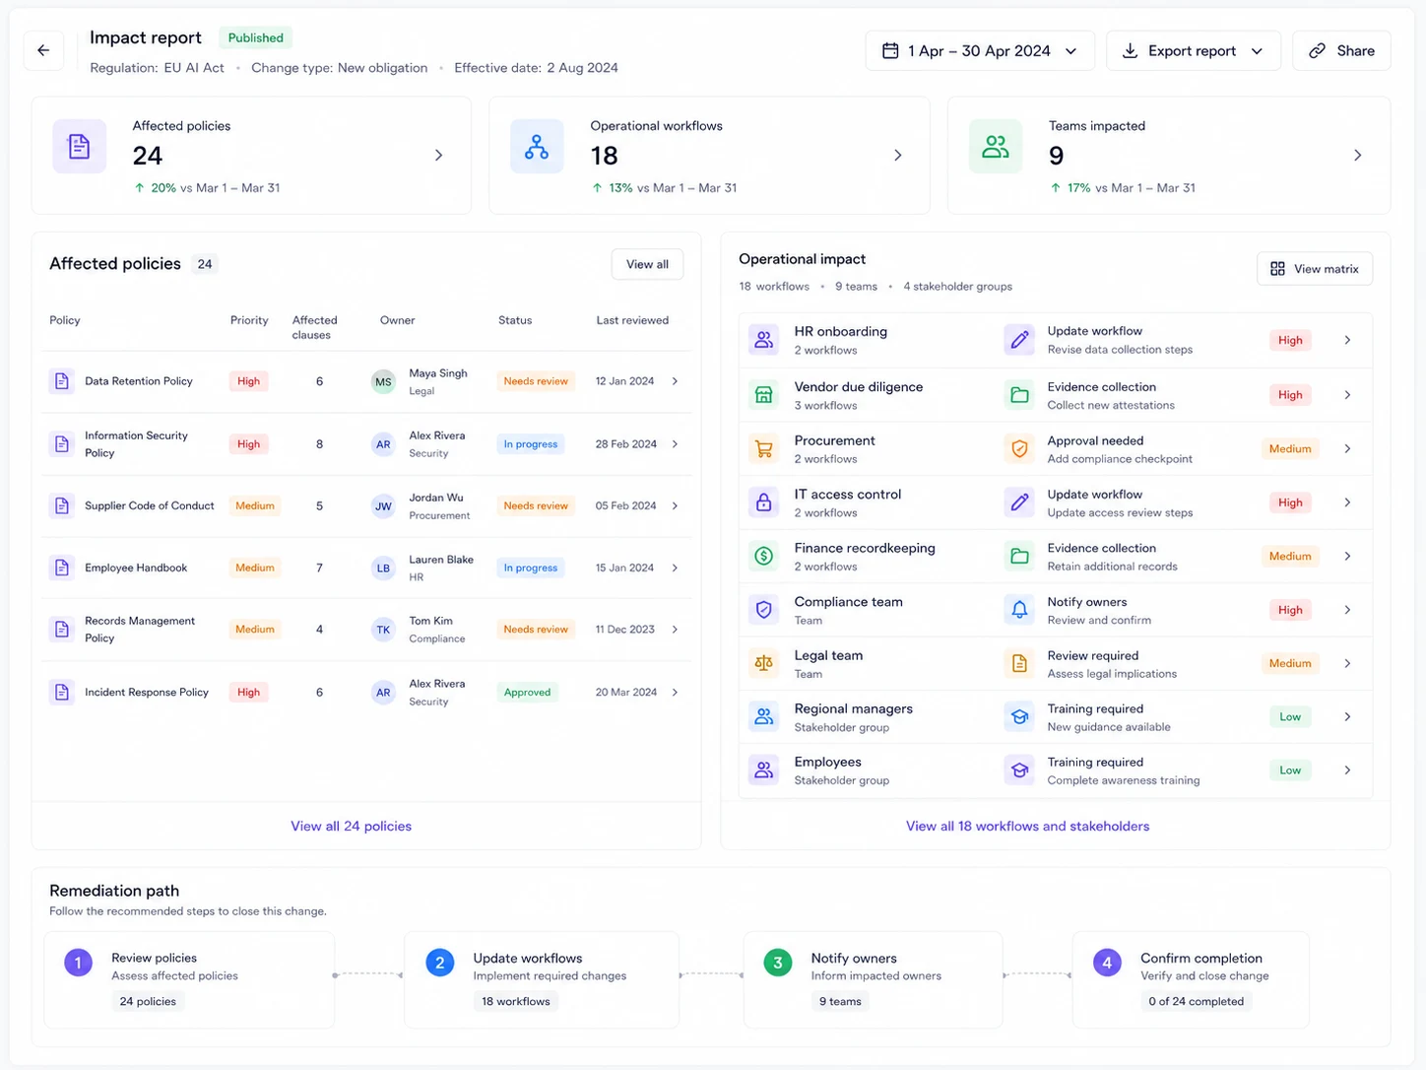The height and width of the screenshot is (1070, 1426).
Task: Click the Finance recordkeeping dollar icon
Action: point(763,557)
